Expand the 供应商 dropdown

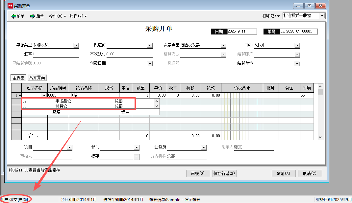pos(150,45)
